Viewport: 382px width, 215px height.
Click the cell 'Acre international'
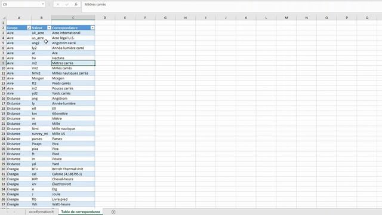(73, 33)
